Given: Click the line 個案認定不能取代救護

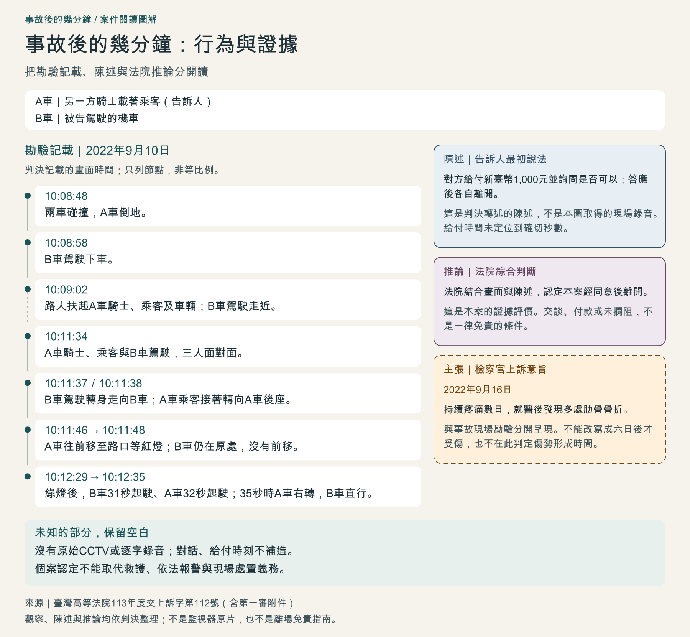Looking at the screenshot, I should 90,569.
